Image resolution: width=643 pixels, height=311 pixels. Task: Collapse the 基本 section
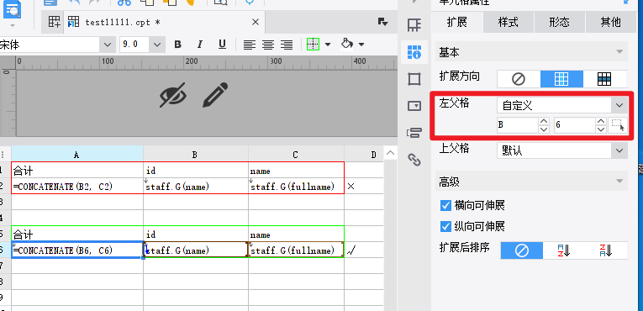(x=619, y=52)
